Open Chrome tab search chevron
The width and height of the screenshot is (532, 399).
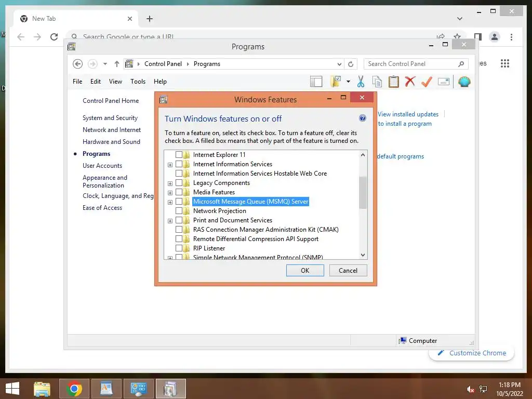pyautogui.click(x=460, y=19)
